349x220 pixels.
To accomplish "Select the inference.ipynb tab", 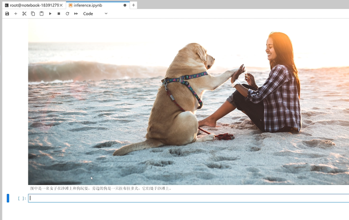I will coord(88,5).
